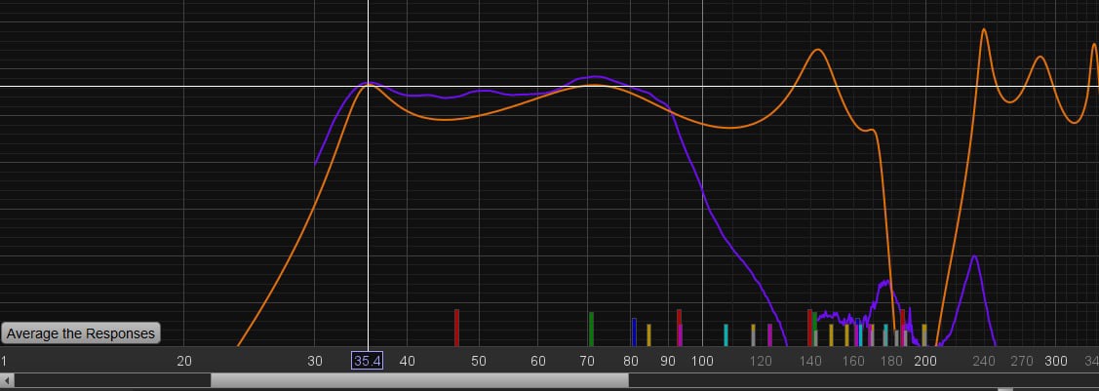
Task: Click the 100 label on frequency axis
Action: 702,362
